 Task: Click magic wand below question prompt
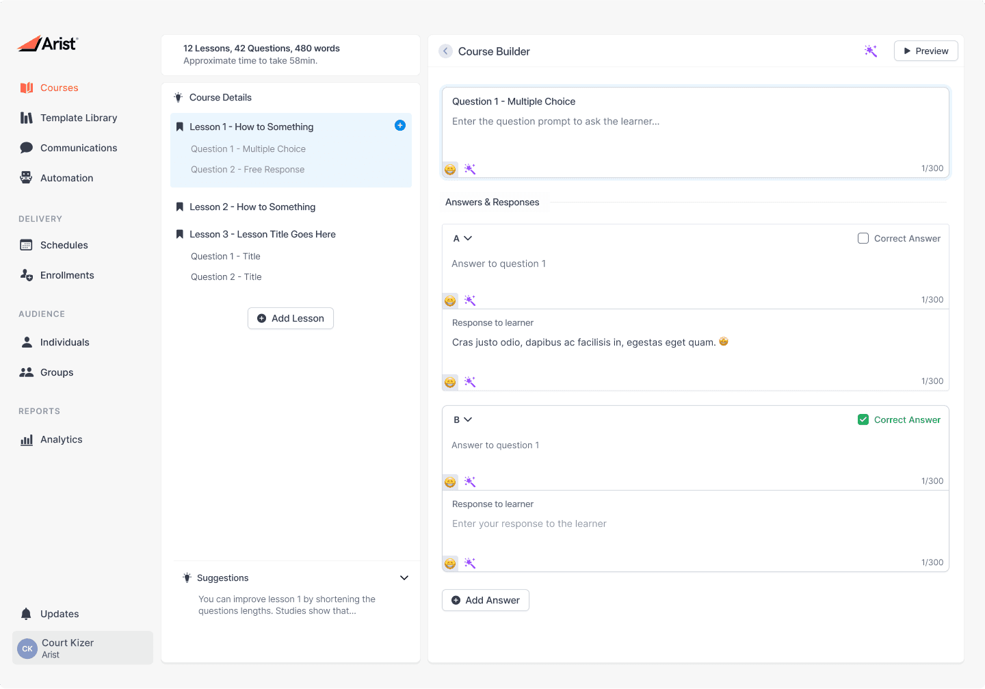click(x=470, y=169)
